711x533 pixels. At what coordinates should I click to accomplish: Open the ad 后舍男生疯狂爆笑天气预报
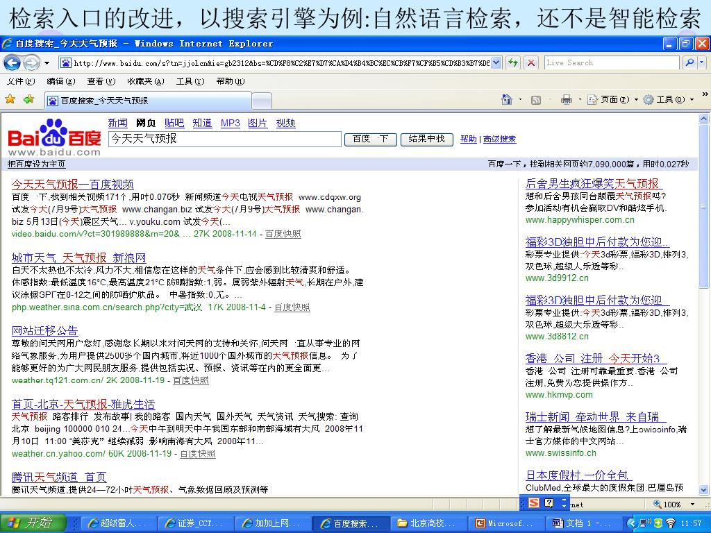click(x=594, y=183)
